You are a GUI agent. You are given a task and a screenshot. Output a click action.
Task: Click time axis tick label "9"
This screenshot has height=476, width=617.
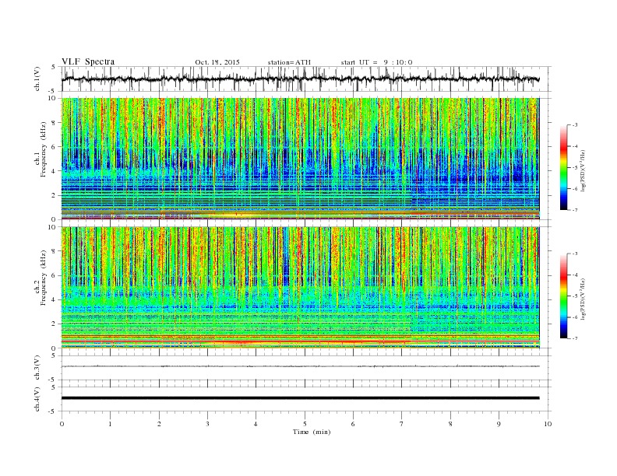[x=499, y=424]
